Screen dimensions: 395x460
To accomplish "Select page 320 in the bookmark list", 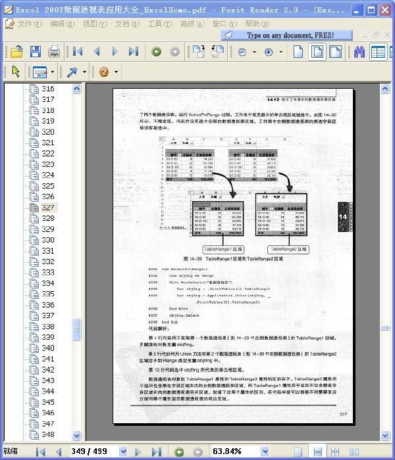I will [42, 131].
